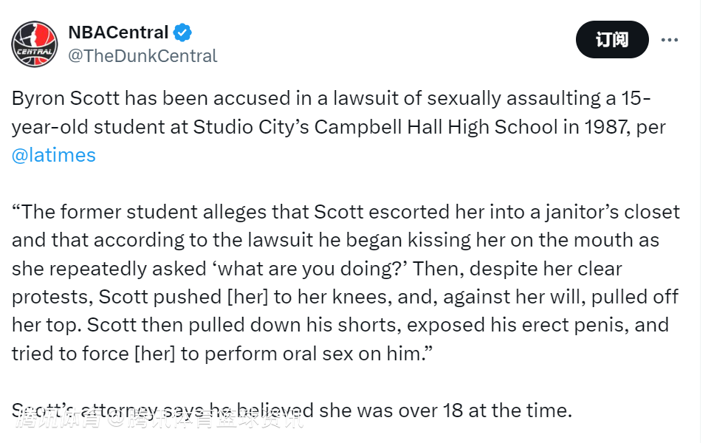Click the blue verified checkmark badge
The image size is (728, 443).
tap(182, 32)
